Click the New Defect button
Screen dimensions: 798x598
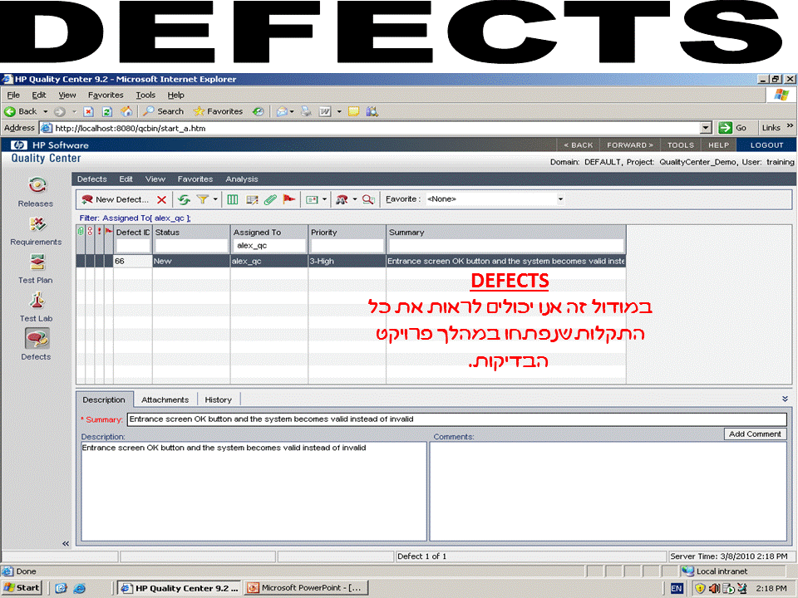pos(115,200)
